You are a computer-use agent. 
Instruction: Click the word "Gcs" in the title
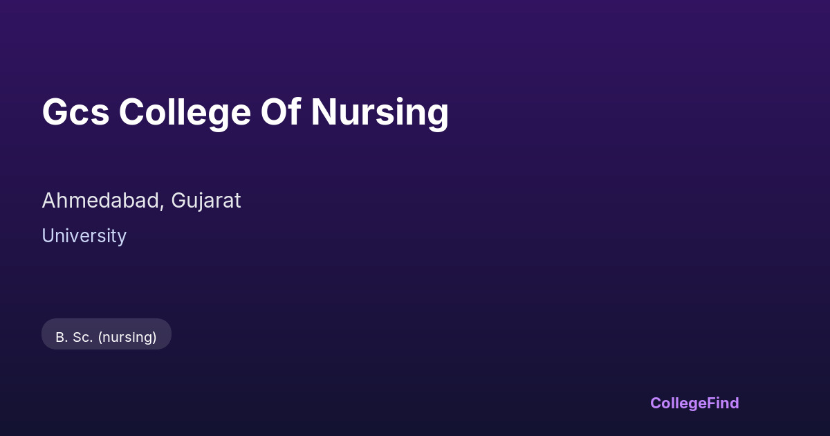click(x=75, y=112)
